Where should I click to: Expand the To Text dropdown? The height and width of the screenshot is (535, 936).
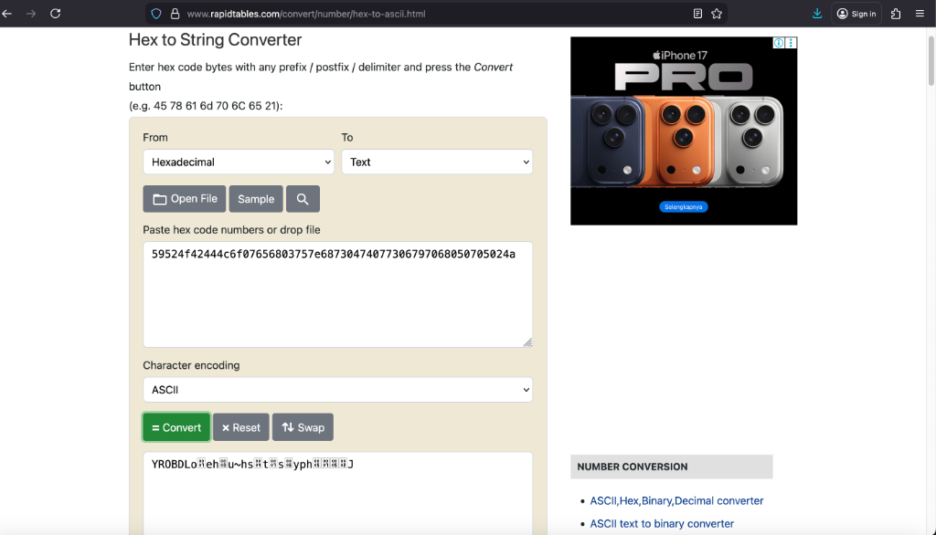tap(436, 162)
